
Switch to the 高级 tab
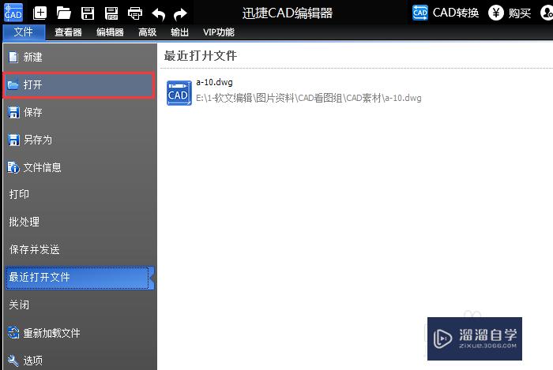coord(148,32)
